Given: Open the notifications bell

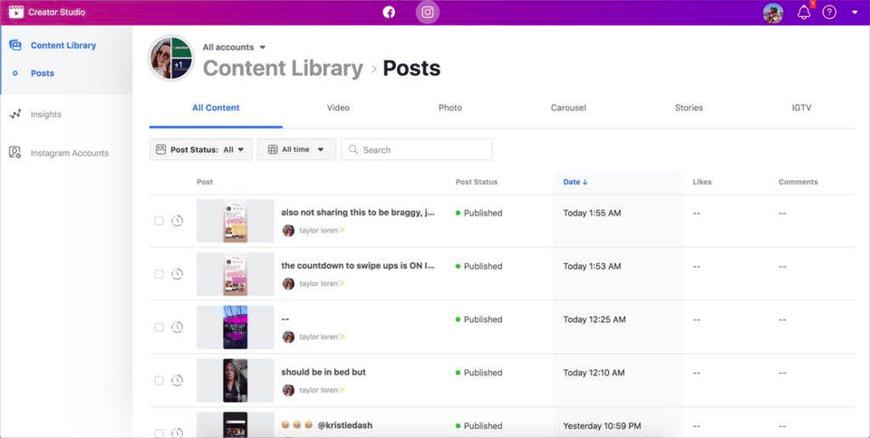Looking at the screenshot, I should [803, 13].
